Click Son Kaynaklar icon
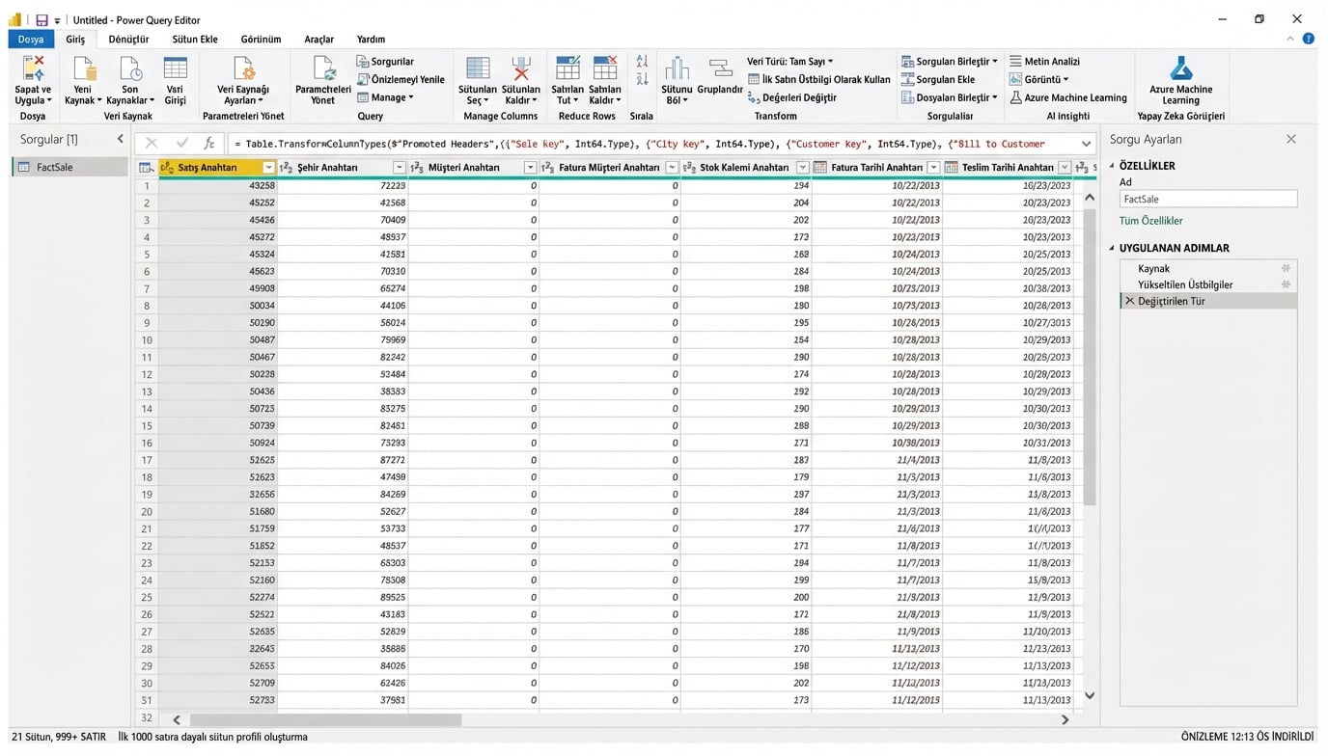The height and width of the screenshot is (756, 1328). [x=129, y=68]
